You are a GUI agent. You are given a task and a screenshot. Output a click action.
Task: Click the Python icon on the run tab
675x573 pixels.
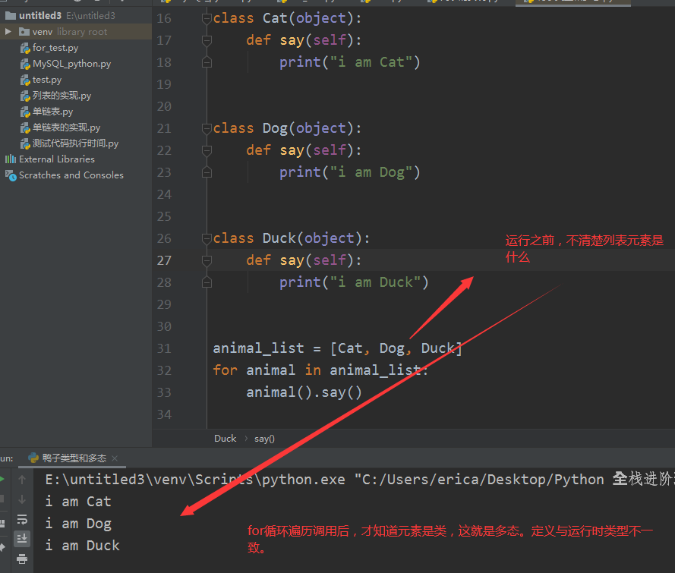point(33,458)
